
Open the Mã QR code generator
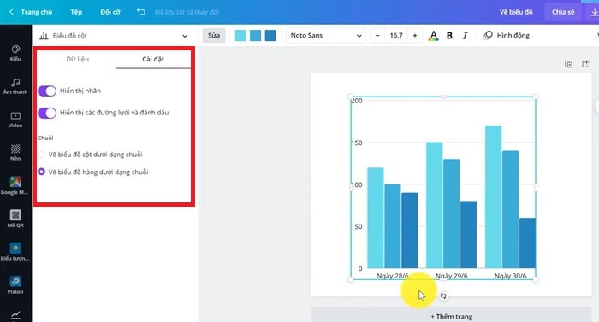15,219
